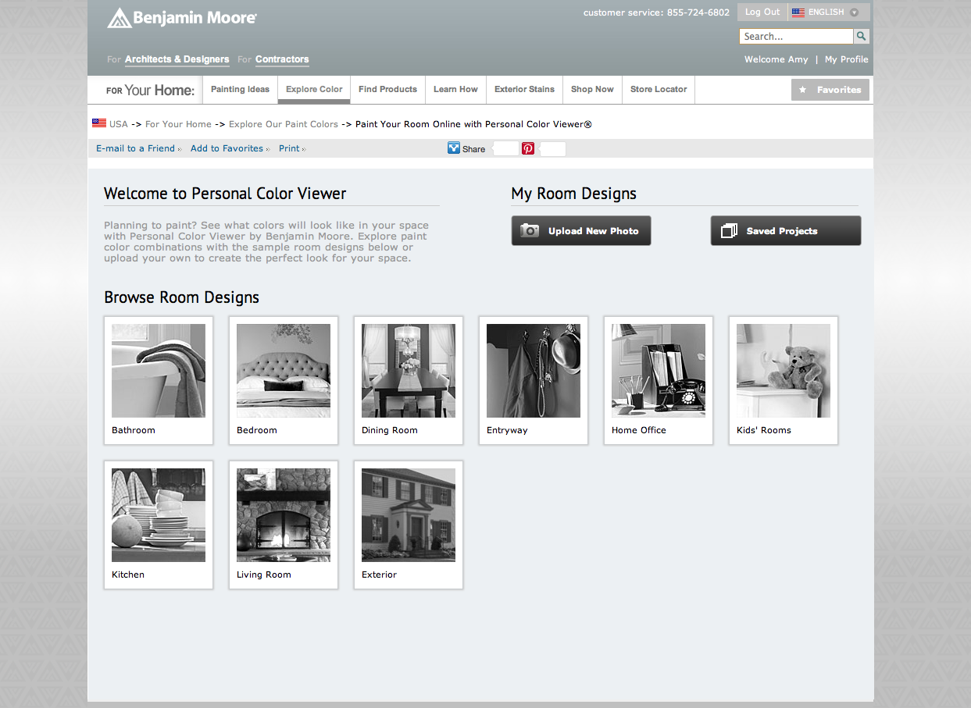Click Explore Our Paint Colors breadcrumb
971x708 pixels.
[x=284, y=124]
